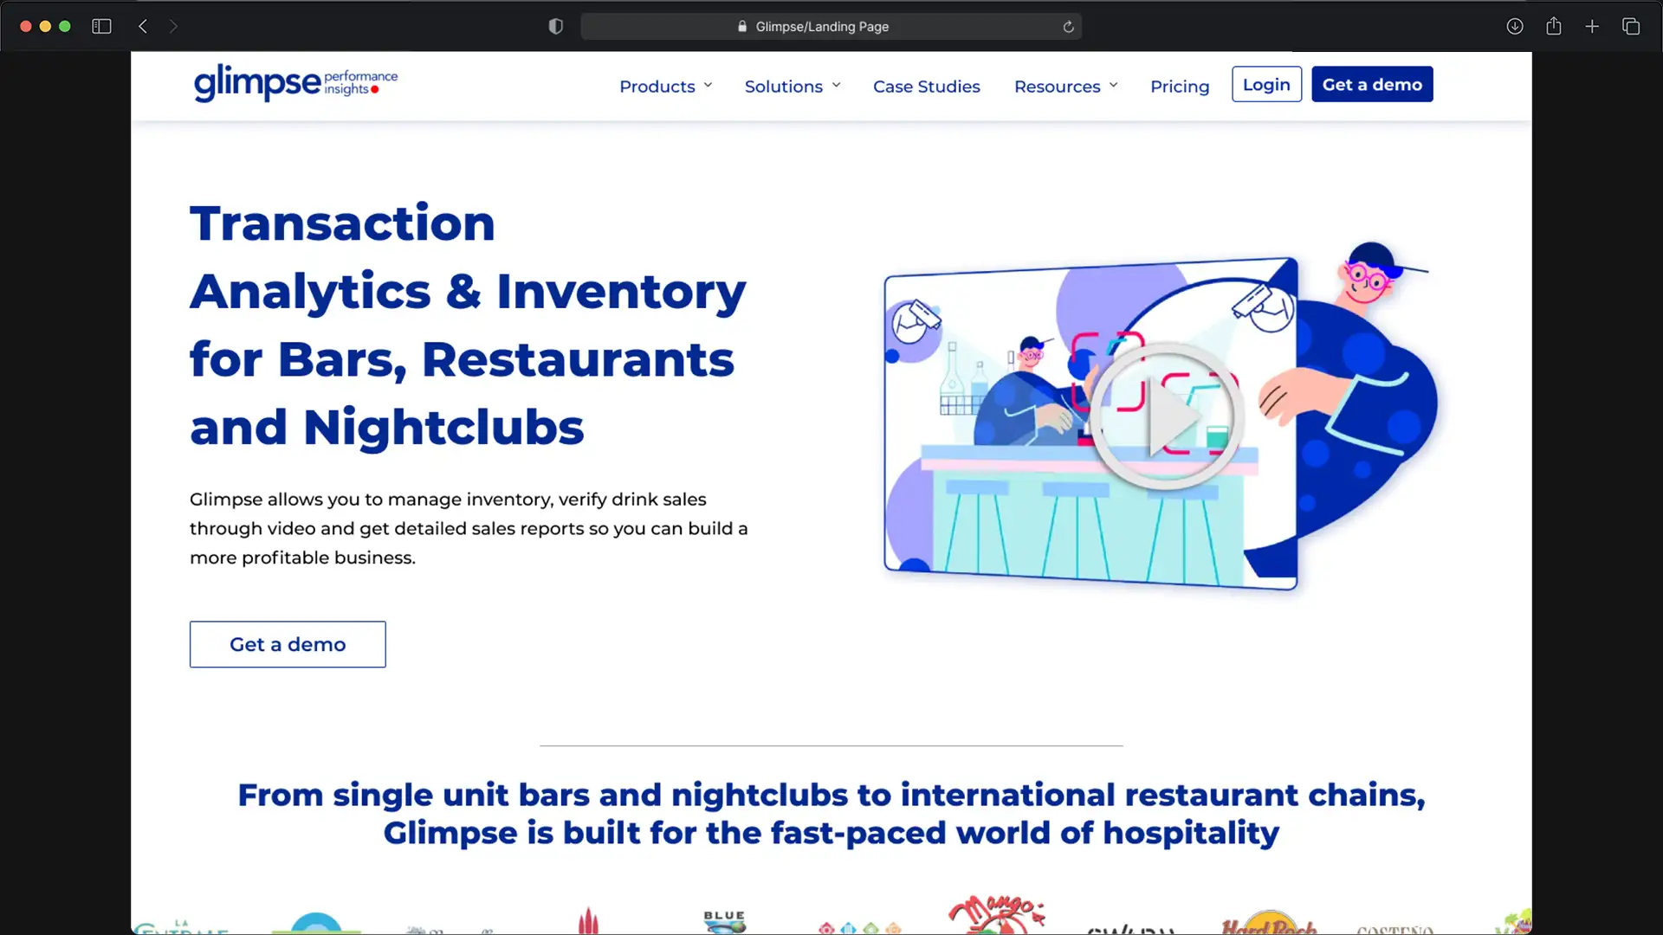The height and width of the screenshot is (935, 1663).
Task: Click the share icon in toolbar
Action: [x=1554, y=27]
